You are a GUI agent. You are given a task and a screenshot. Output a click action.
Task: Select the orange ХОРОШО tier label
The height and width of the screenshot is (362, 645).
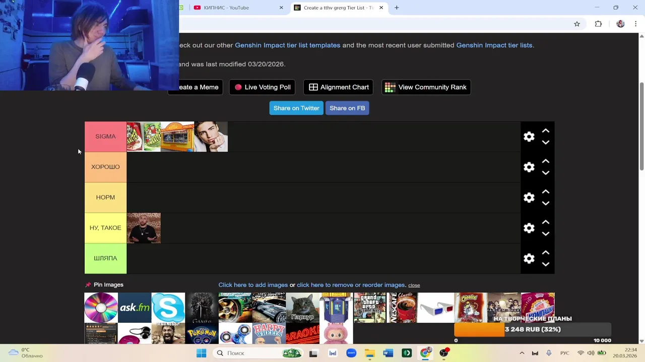point(105,167)
